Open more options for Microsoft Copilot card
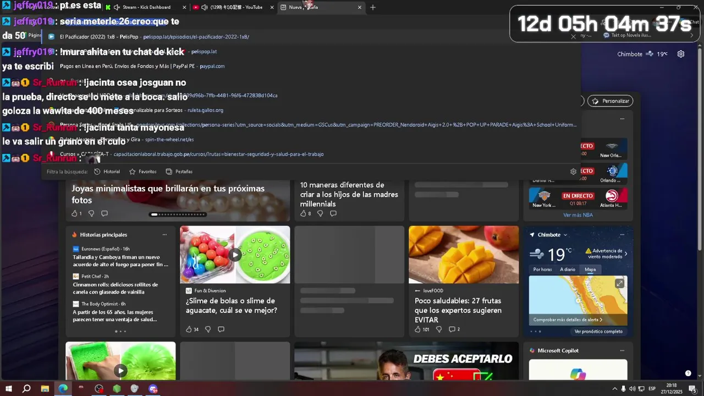The image size is (704, 396). click(x=622, y=350)
